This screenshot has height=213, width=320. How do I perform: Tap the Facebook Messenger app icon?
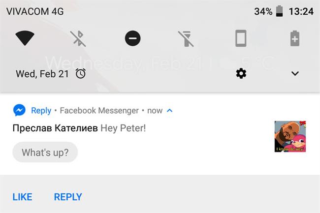[19, 110]
